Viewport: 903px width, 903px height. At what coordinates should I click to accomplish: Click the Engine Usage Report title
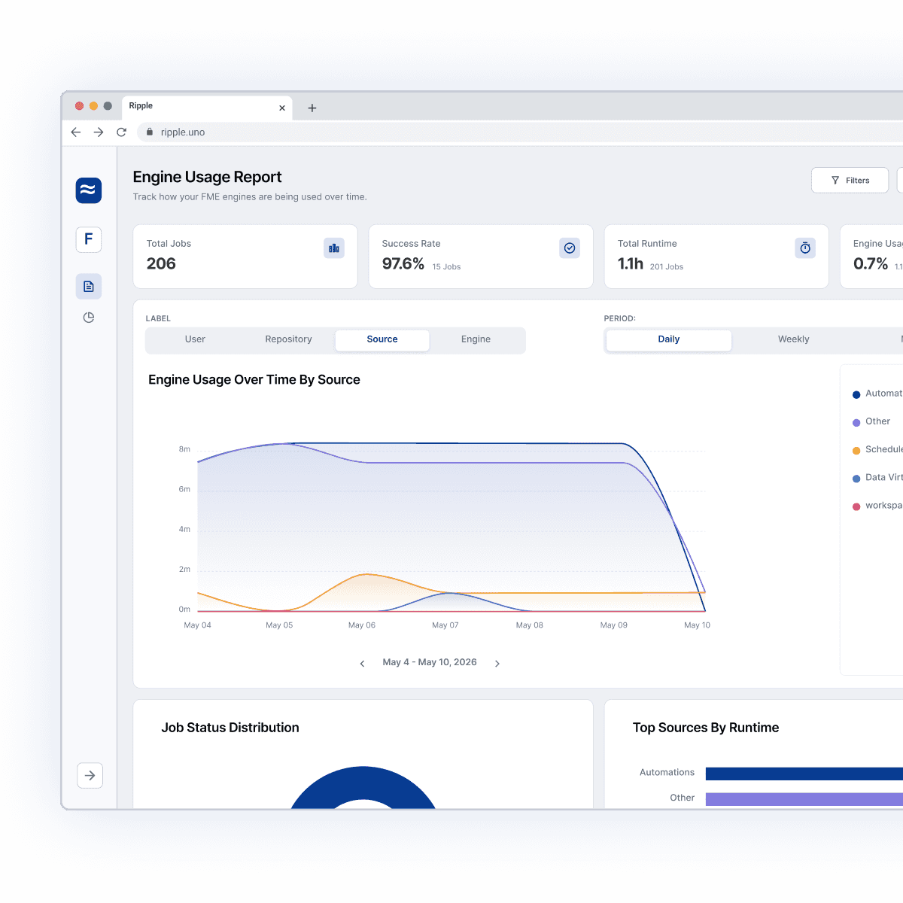coord(207,177)
